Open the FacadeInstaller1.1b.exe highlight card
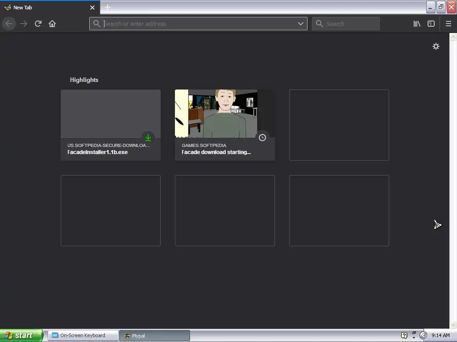The image size is (457, 342). tap(111, 125)
